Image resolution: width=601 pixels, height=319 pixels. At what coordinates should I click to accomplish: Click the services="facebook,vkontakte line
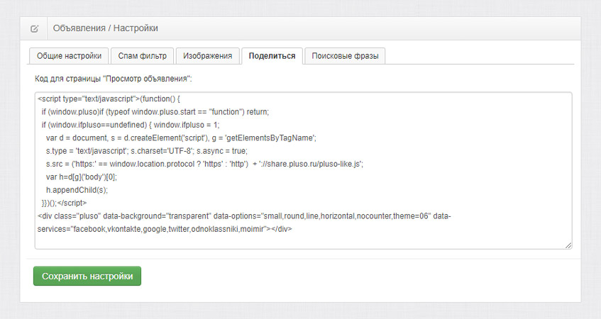(x=165, y=229)
